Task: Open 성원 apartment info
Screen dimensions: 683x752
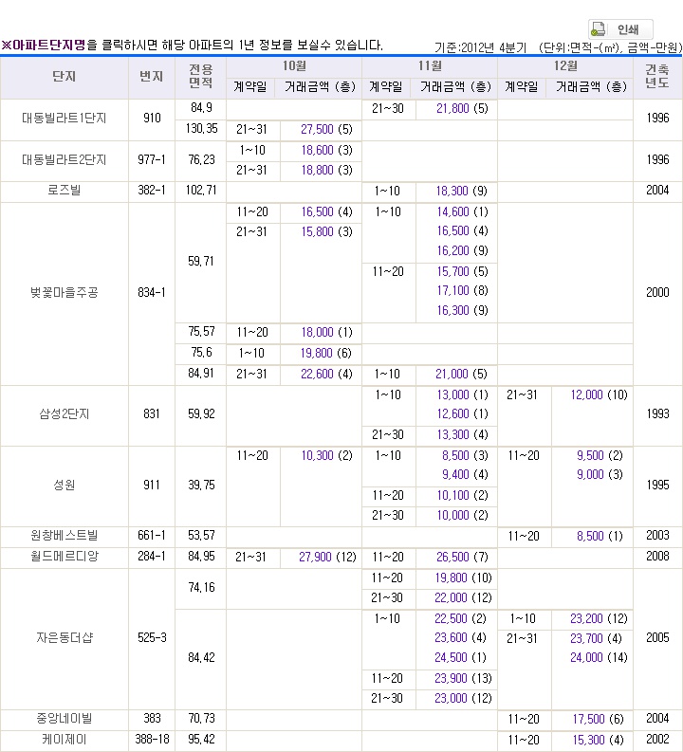Action: tap(65, 485)
